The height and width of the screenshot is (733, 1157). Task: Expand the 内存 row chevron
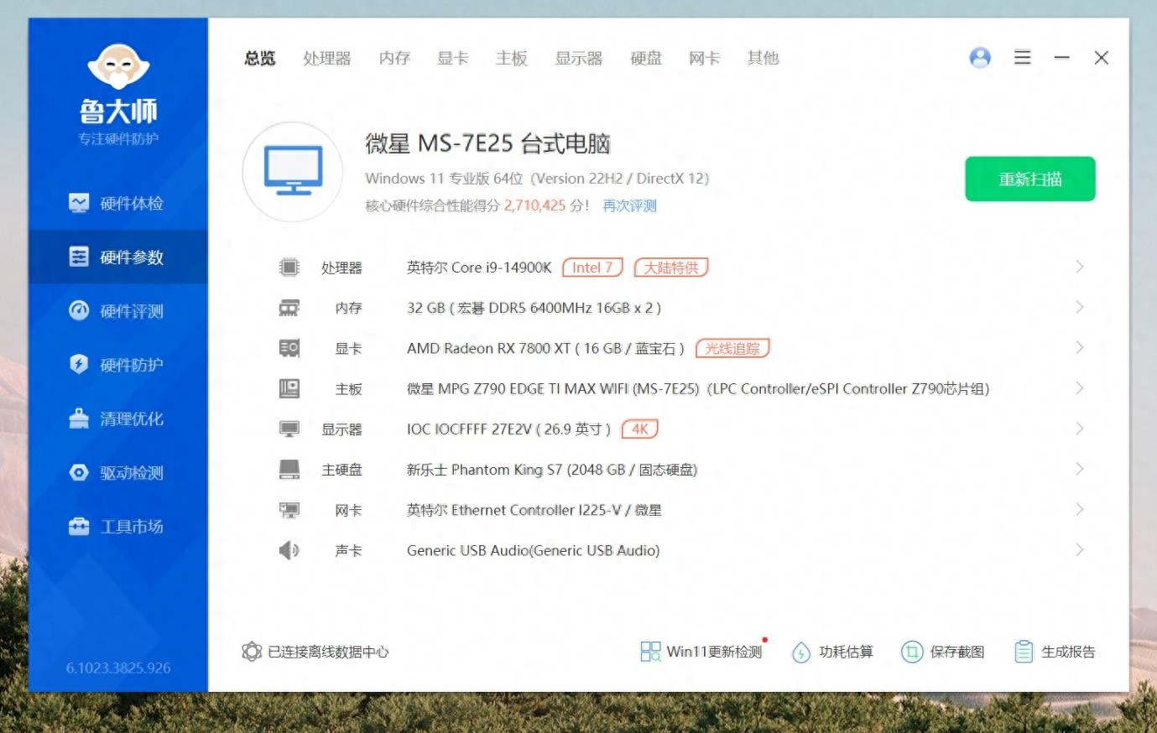[x=1079, y=307]
